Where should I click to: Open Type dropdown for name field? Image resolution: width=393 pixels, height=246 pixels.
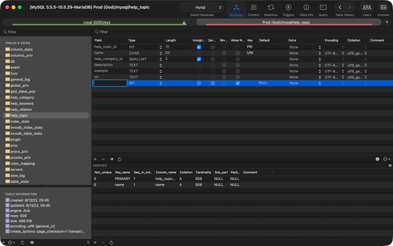pos(161,53)
